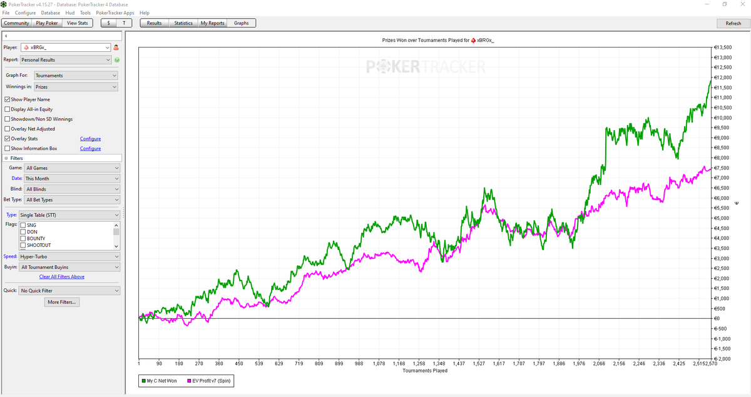Select View Stats tab

78,23
